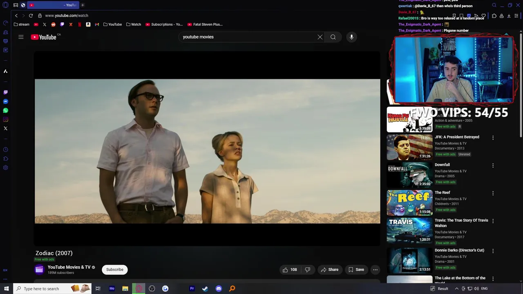
Task: Open JFK: A President Betrayed title
Action: click(457, 137)
